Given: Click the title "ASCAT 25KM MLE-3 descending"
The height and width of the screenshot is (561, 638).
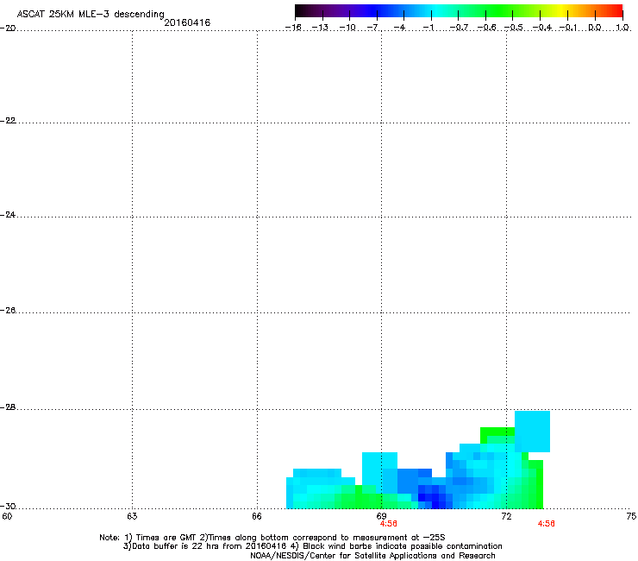Looking at the screenshot, I should pos(91,14).
